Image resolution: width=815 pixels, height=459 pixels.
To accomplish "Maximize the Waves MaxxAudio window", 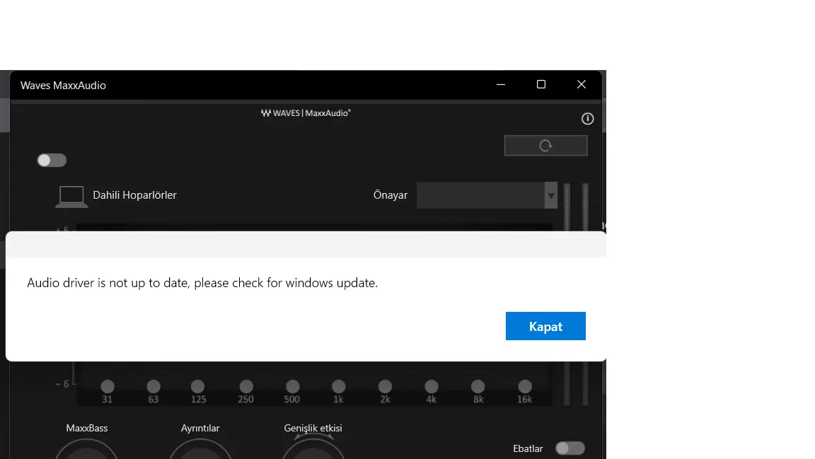I will 541,84.
